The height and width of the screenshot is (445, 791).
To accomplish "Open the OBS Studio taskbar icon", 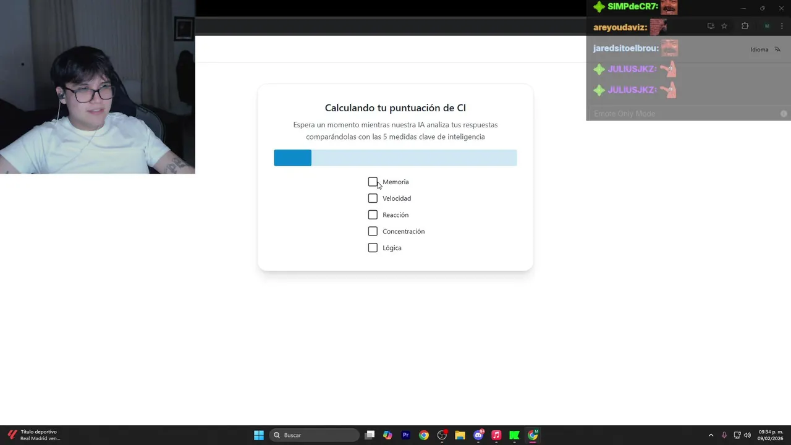I will pos(442,435).
